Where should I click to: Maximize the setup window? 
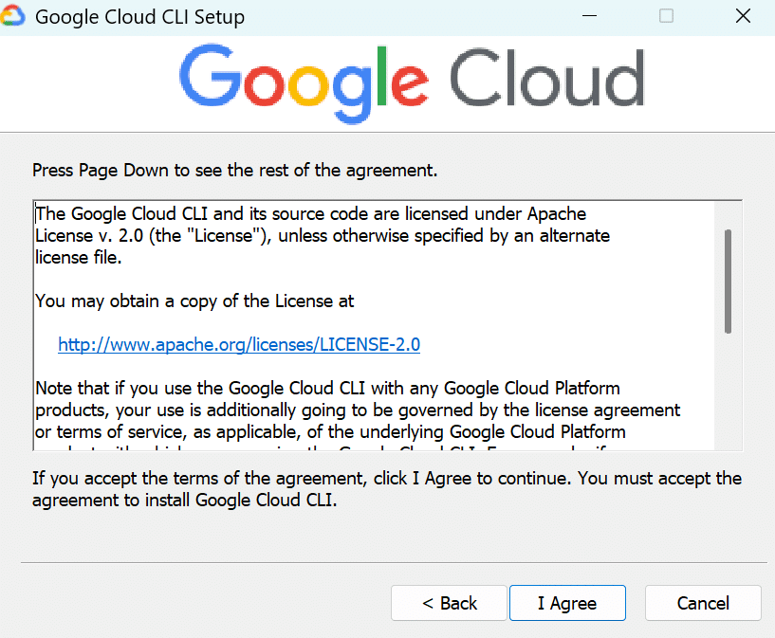coord(665,16)
